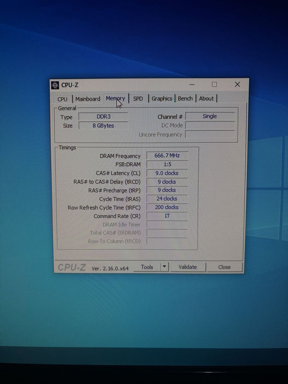
Task: Click the Command Rate value 1T
Action: click(167, 216)
